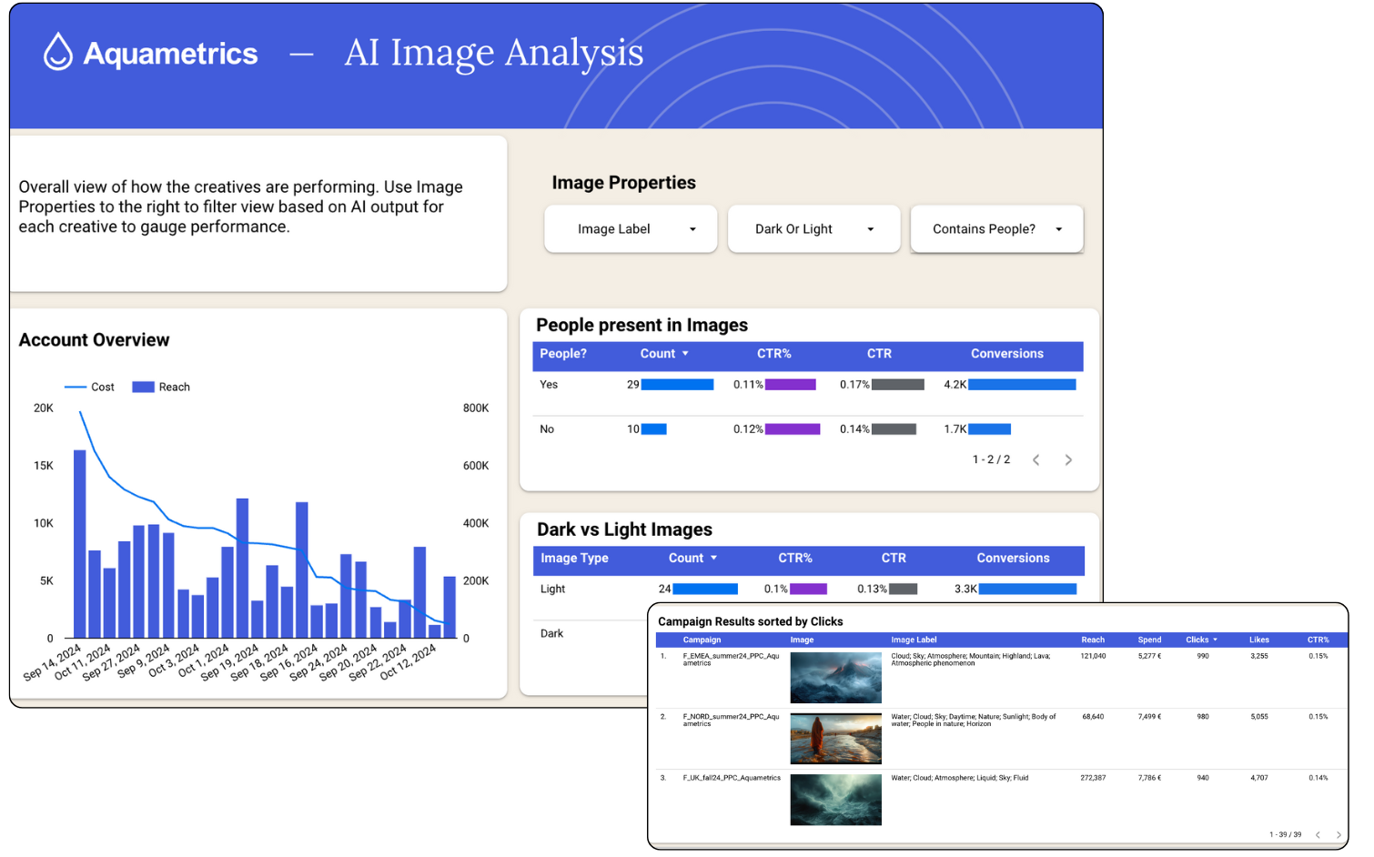This screenshot has height=857, width=1374.
Task: Click the Reach legend color swatch
Action: [x=143, y=387]
